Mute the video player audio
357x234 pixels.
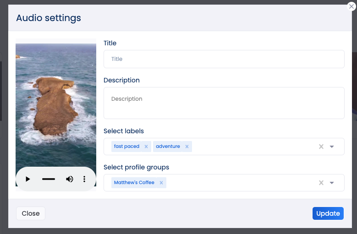click(x=70, y=179)
